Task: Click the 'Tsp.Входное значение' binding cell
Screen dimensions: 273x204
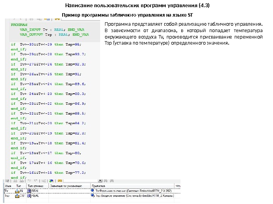Action: [135, 196]
